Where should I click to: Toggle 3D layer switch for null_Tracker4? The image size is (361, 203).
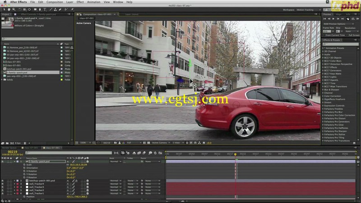coord(88,184)
